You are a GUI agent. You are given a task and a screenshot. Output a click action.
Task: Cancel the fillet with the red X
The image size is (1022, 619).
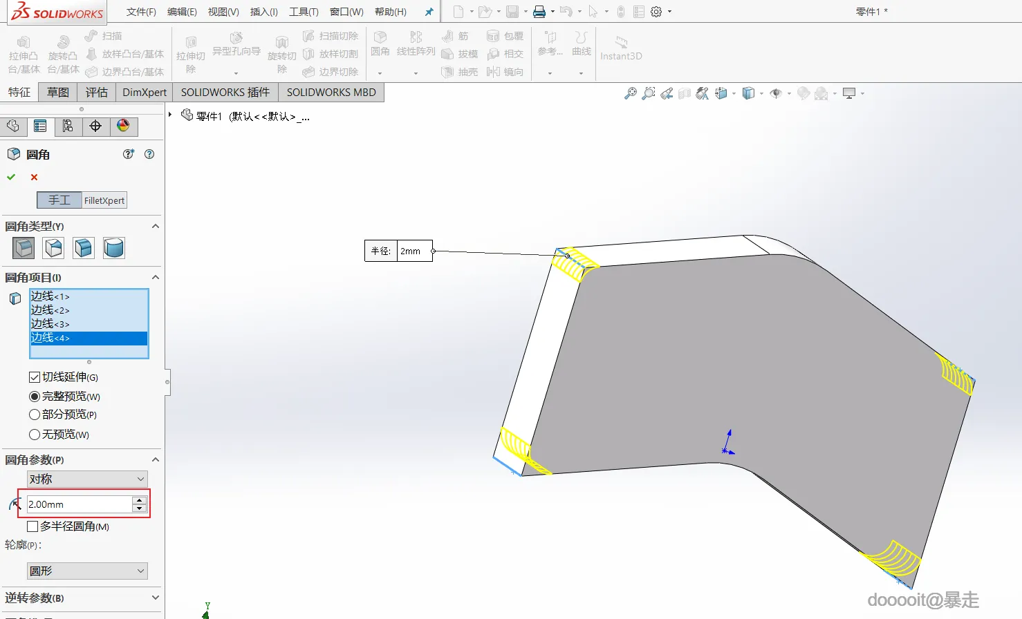34,178
